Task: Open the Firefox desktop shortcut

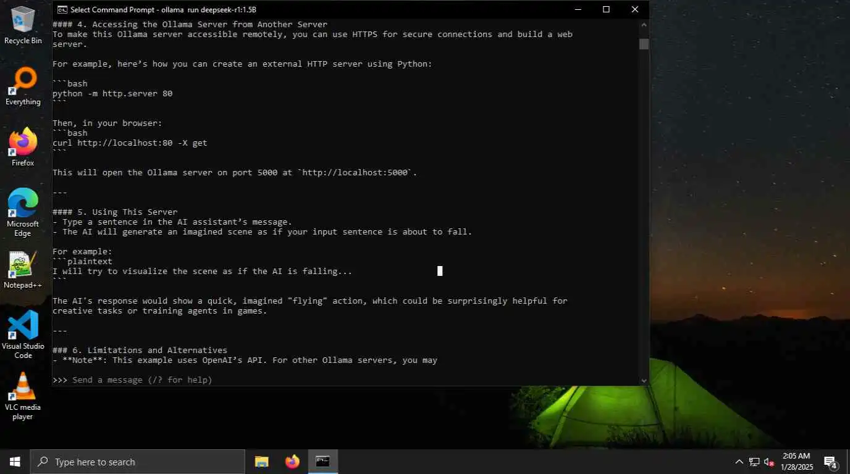Action: click(x=23, y=147)
